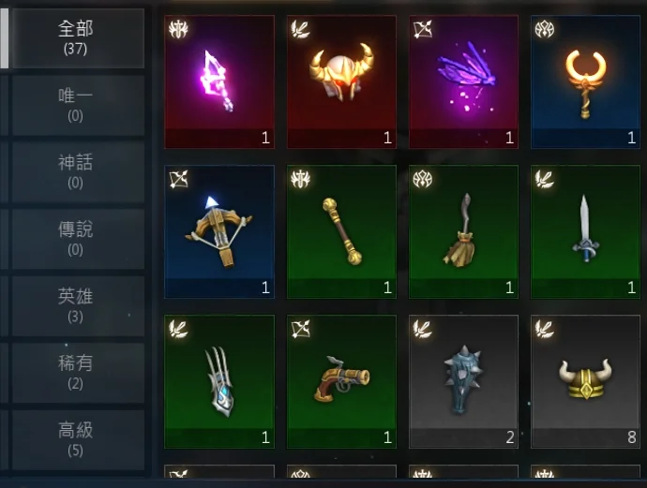Show the 傳說 (0) category
This screenshot has height=488, width=647.
click(x=78, y=239)
